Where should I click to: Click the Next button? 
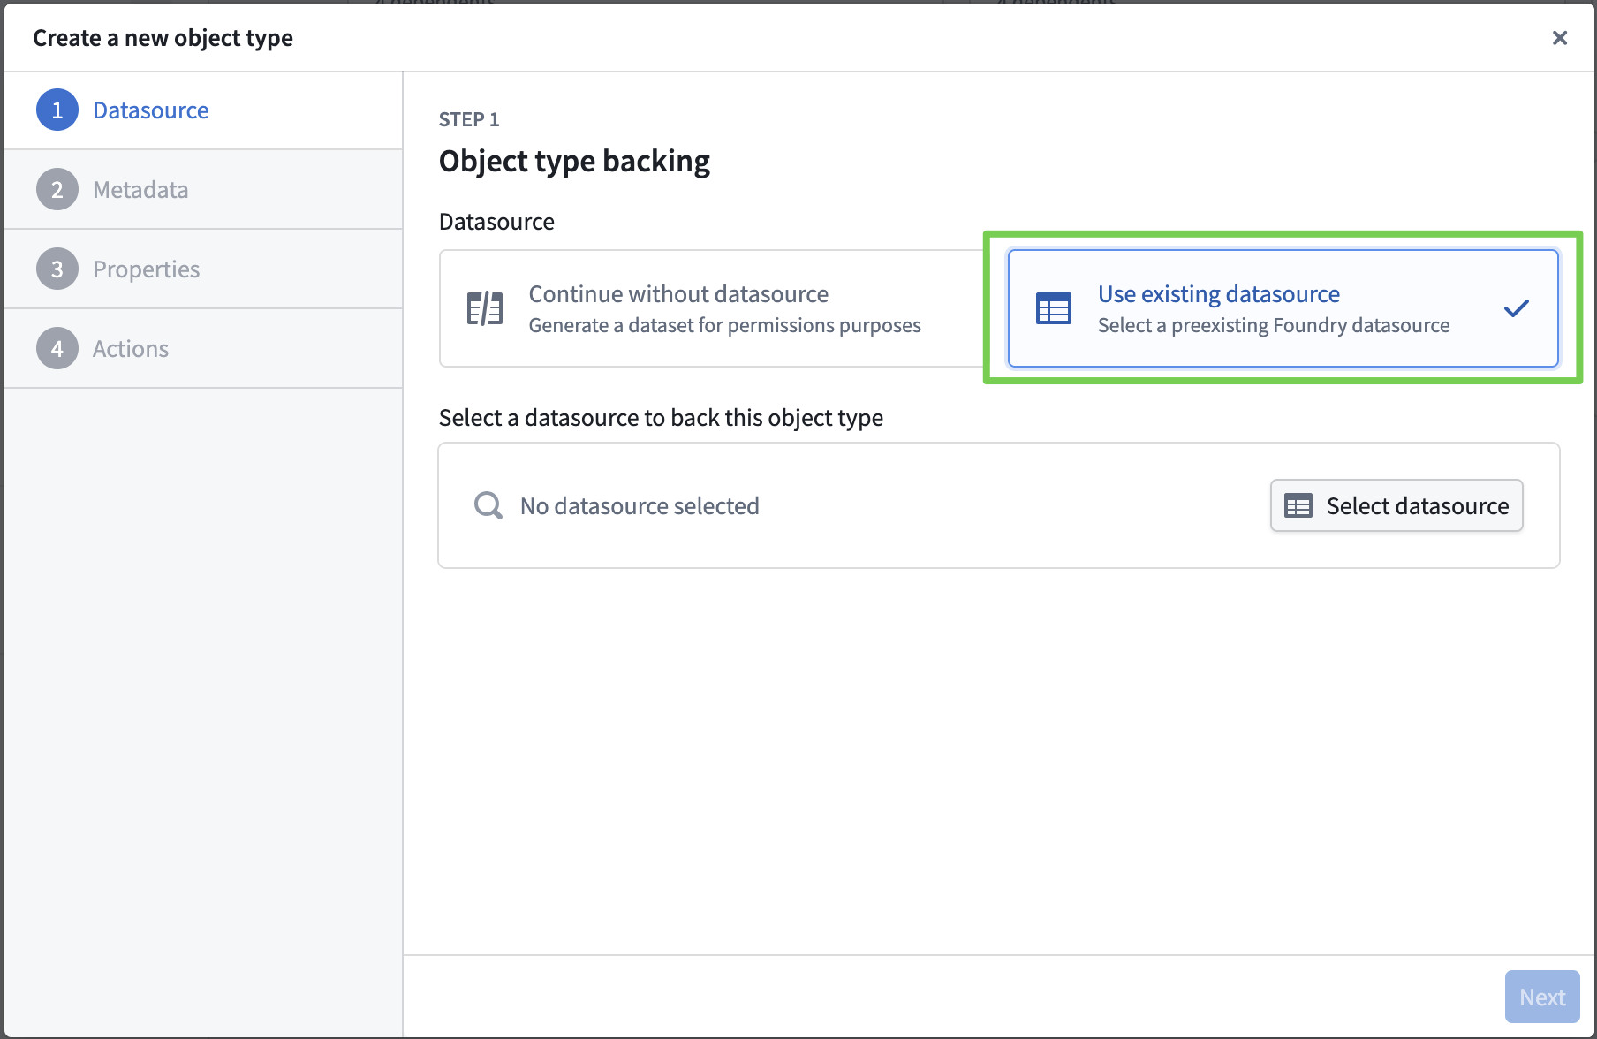[1541, 997]
